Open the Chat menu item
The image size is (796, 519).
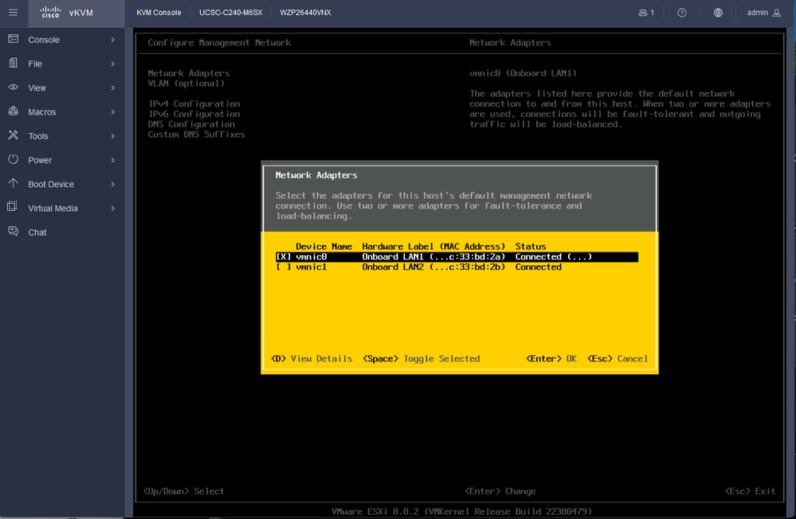pos(62,232)
